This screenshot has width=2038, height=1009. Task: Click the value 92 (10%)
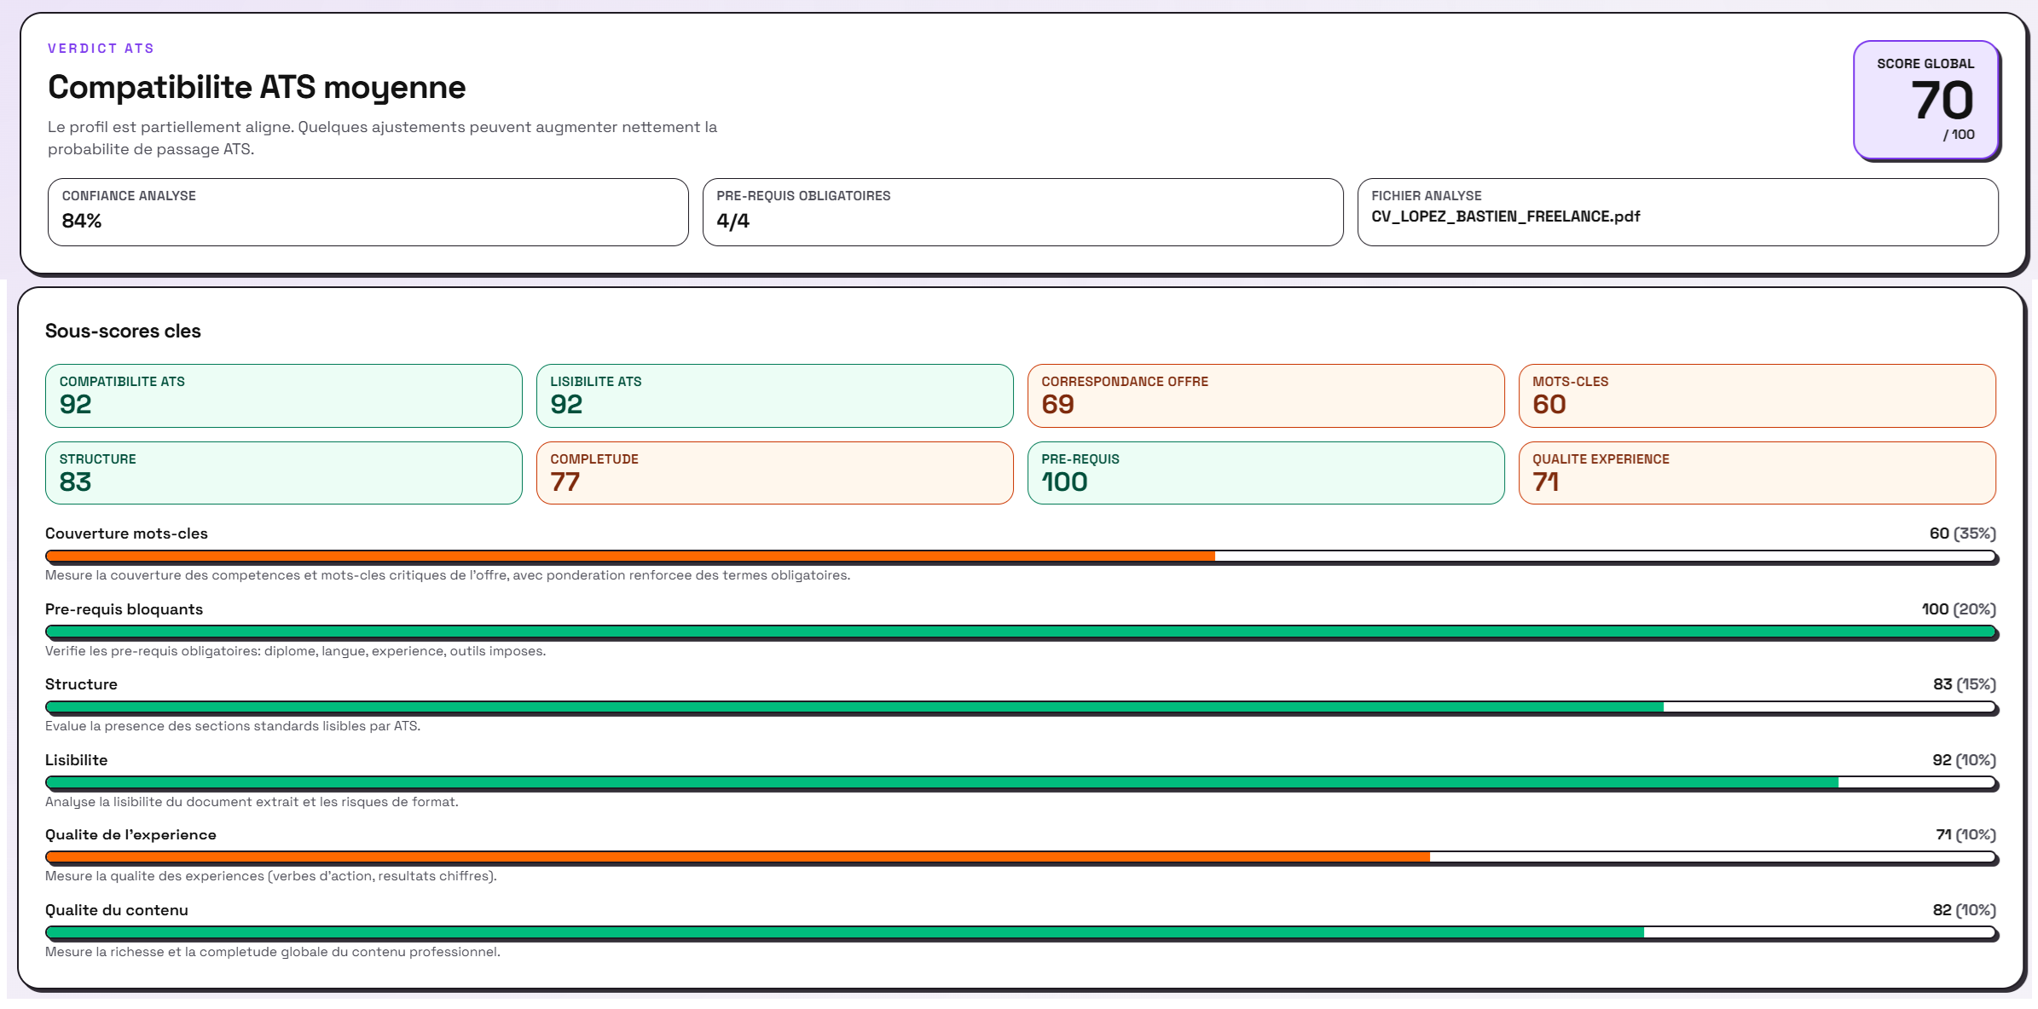tap(1964, 760)
